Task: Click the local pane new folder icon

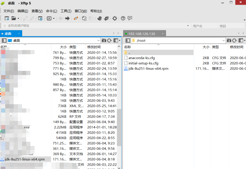Action: pyautogui.click(x=104, y=41)
